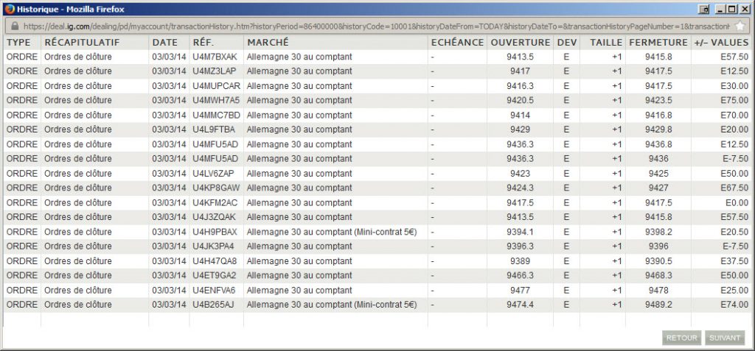Click the FERMETURE column header
755x351 pixels.
point(658,43)
